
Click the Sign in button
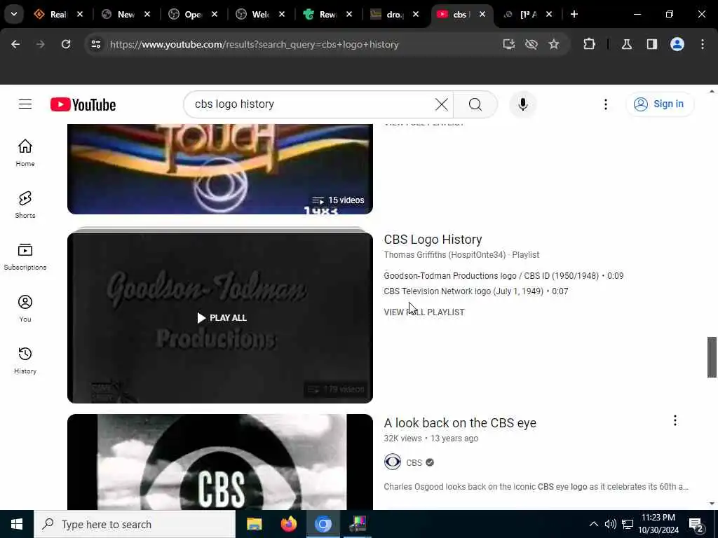[x=660, y=104]
